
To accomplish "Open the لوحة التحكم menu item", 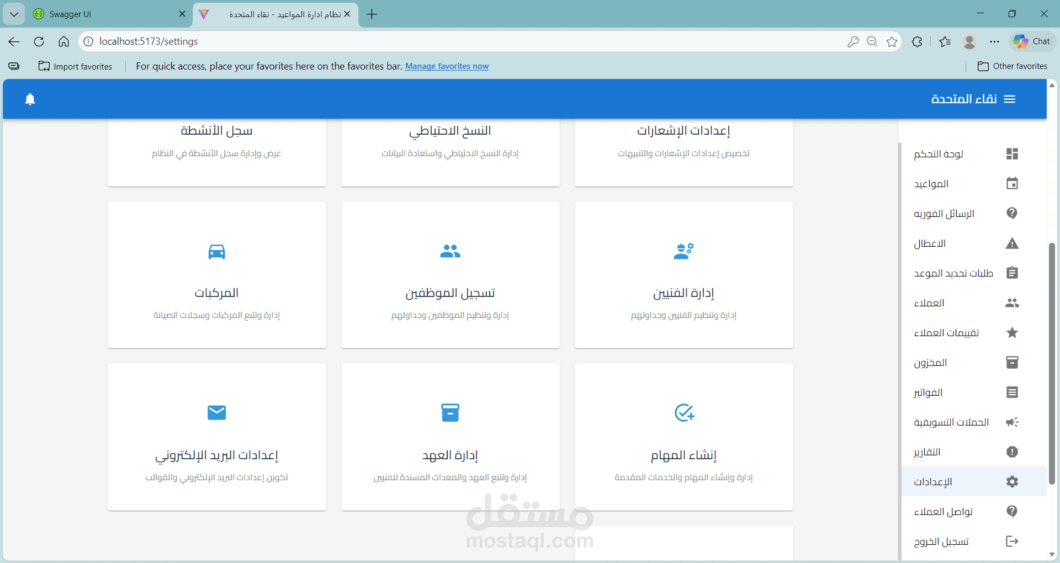I will coord(974,154).
